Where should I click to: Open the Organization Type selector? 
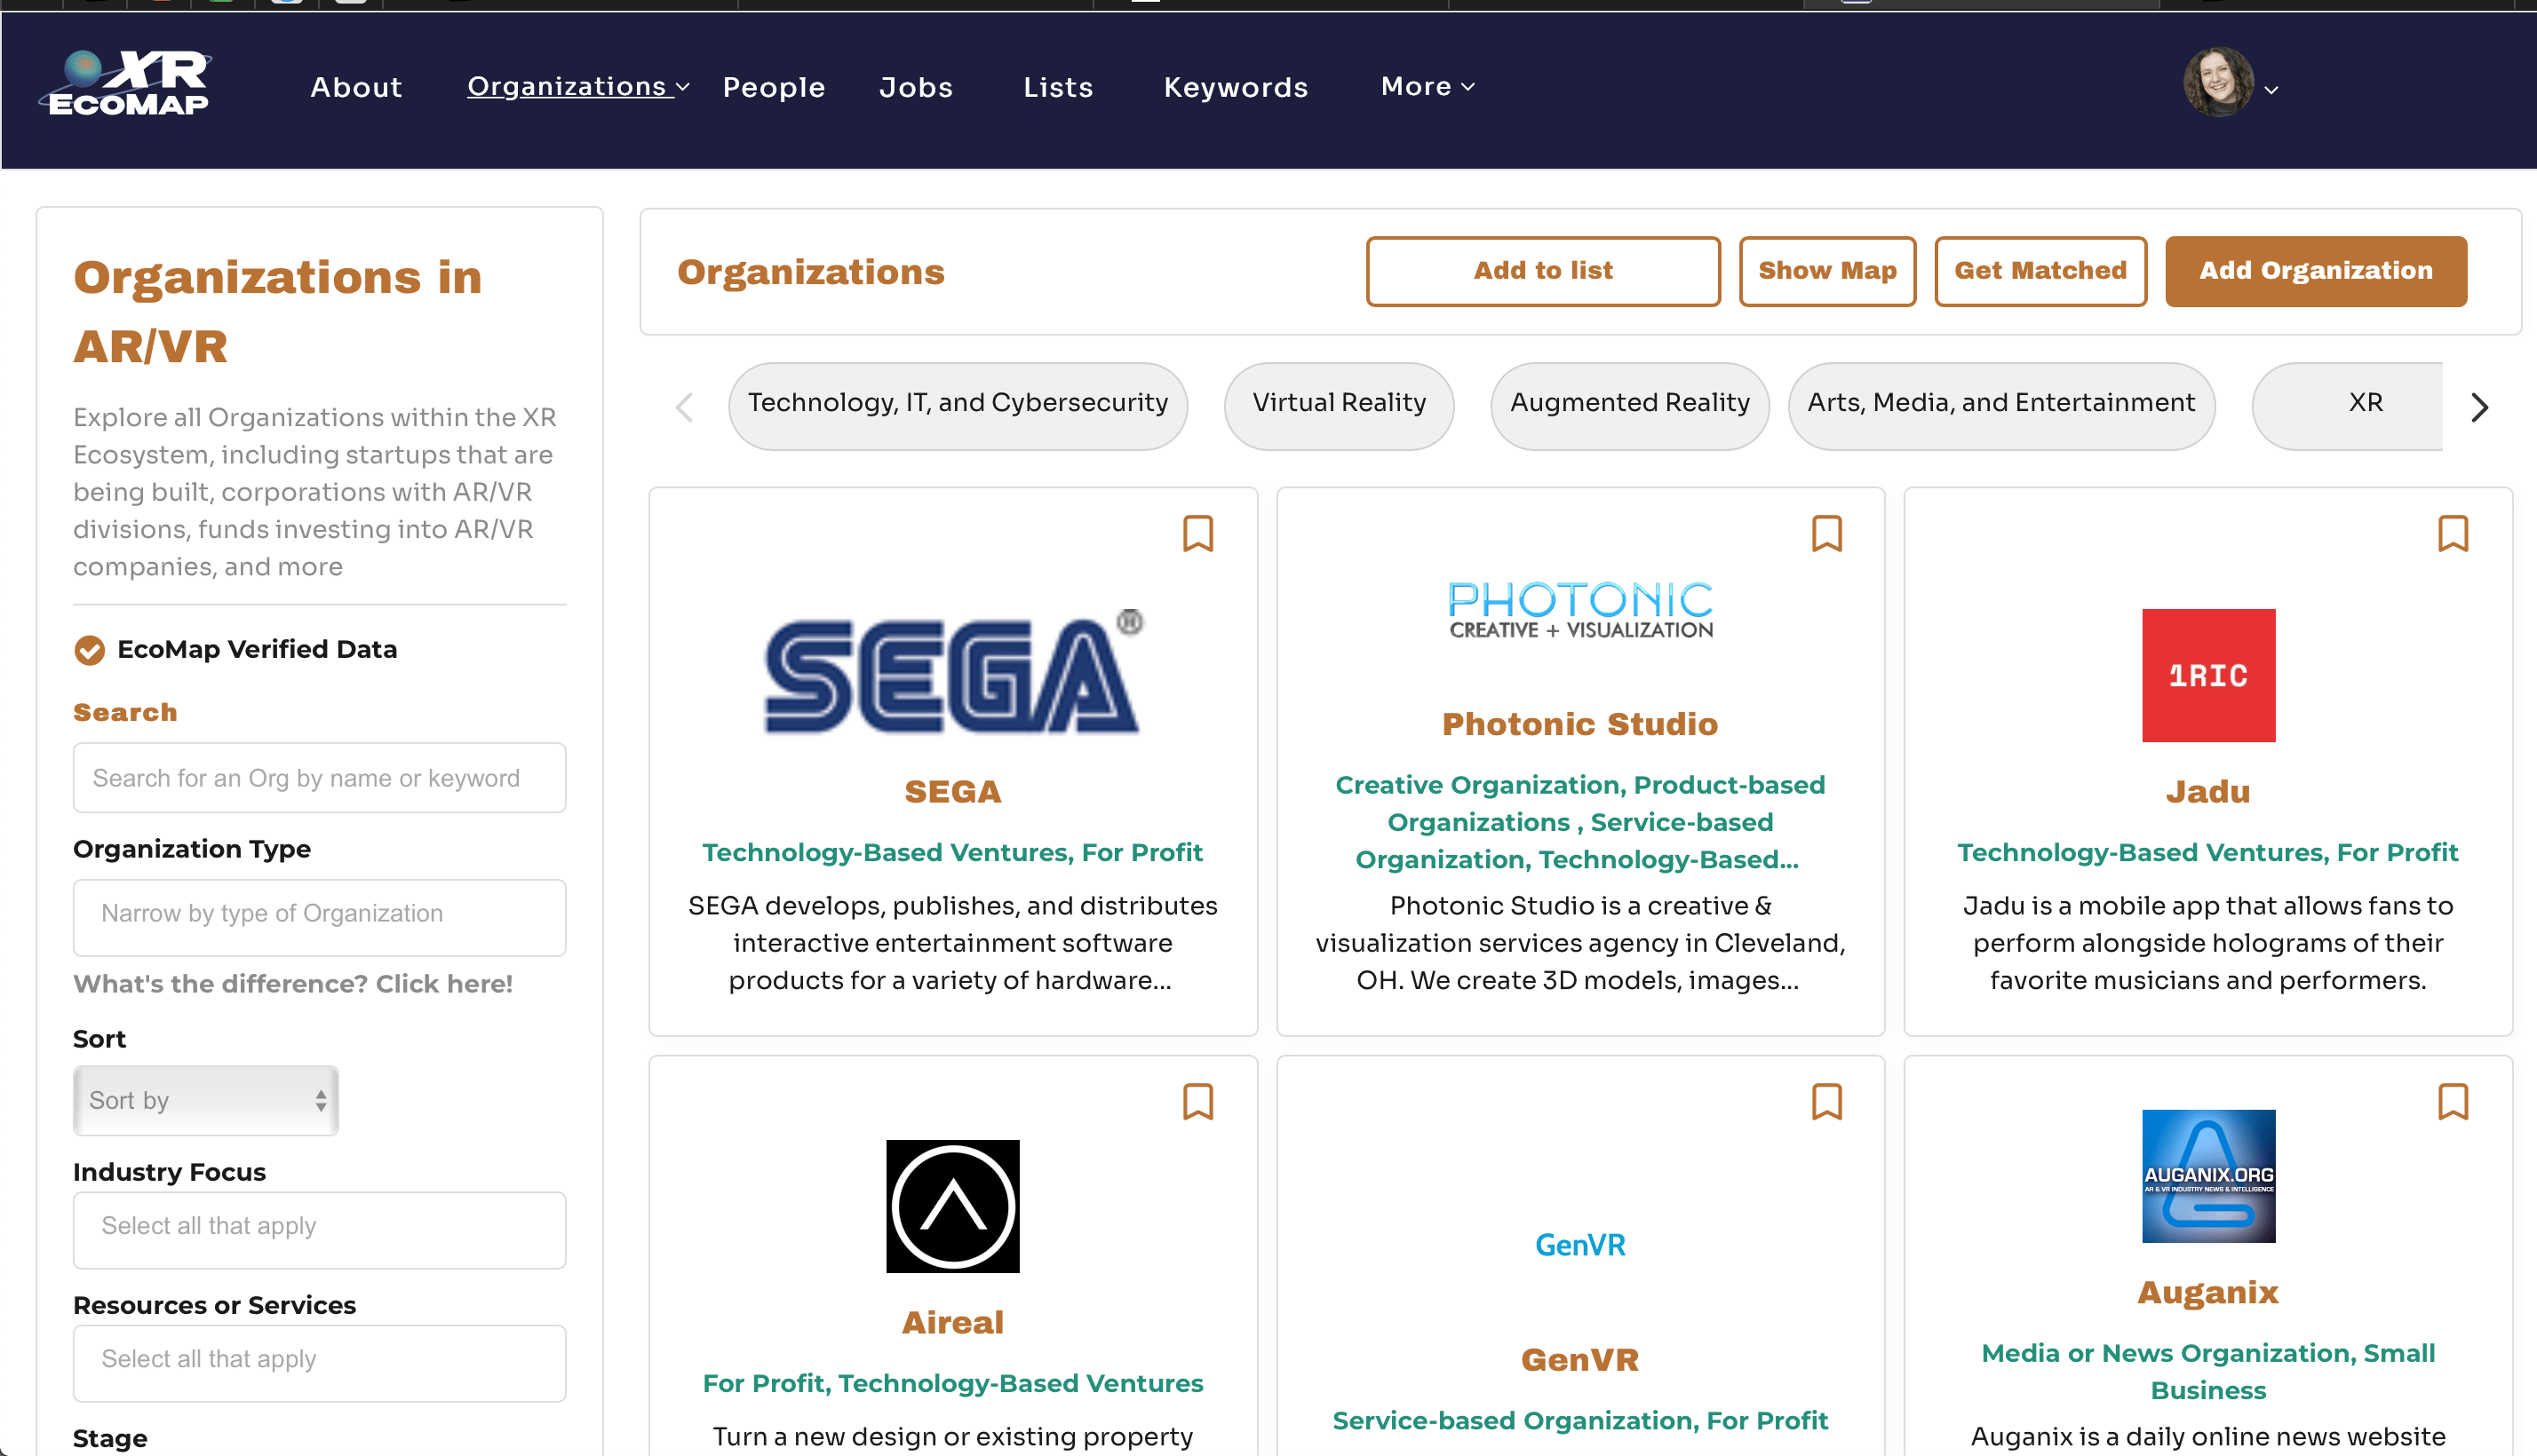319,917
